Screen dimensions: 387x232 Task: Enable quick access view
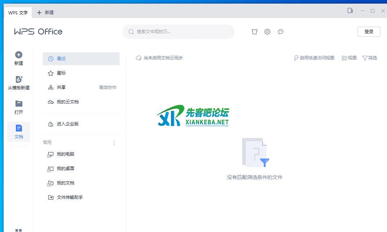[314, 58]
